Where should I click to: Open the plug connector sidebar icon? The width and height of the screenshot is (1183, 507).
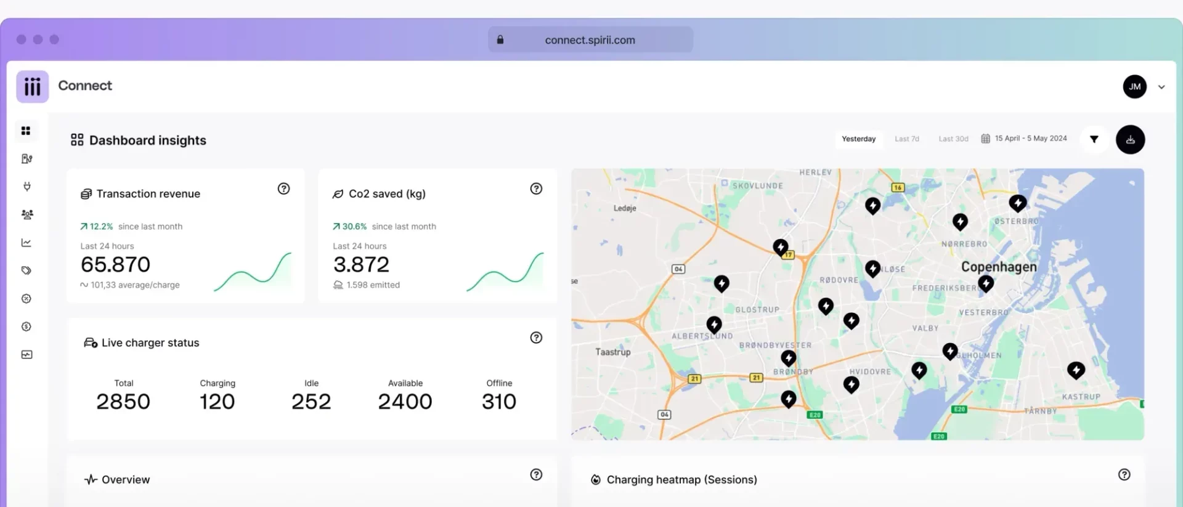tap(26, 187)
